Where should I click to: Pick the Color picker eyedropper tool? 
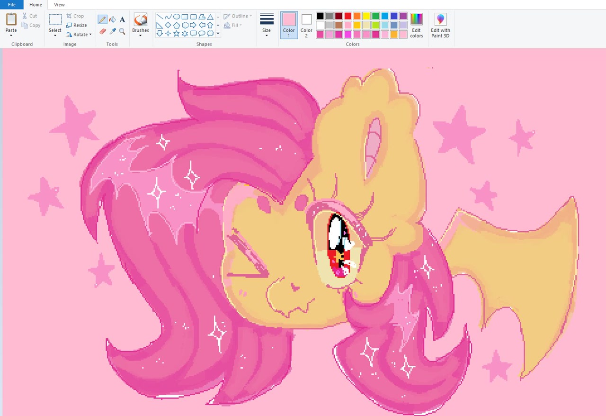pos(113,32)
